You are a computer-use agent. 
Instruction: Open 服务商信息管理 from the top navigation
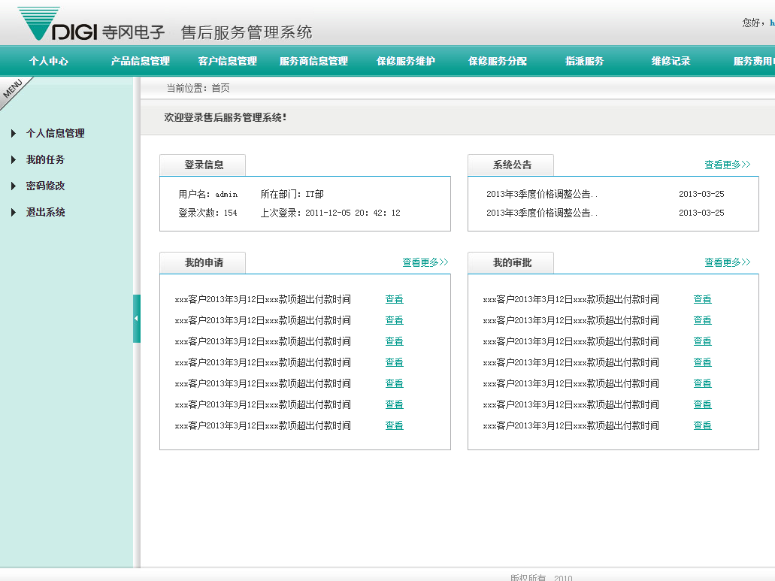(314, 62)
